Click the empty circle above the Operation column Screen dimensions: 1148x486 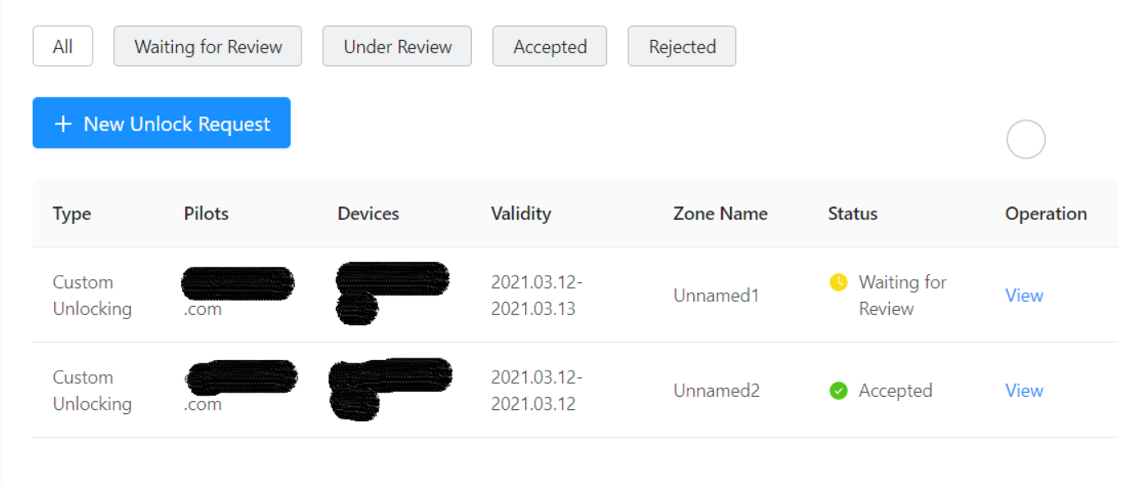(x=1026, y=140)
